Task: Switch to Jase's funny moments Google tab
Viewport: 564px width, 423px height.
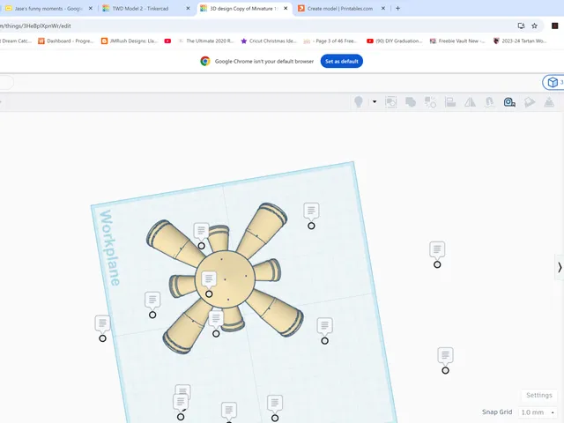Action: pyautogui.click(x=48, y=8)
